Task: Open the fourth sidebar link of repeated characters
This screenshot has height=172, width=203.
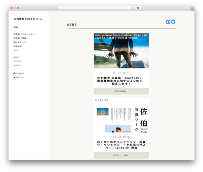Action: 17,46
